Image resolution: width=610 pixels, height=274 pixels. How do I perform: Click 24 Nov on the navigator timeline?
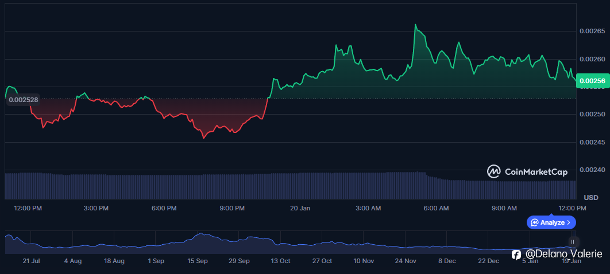click(406, 261)
